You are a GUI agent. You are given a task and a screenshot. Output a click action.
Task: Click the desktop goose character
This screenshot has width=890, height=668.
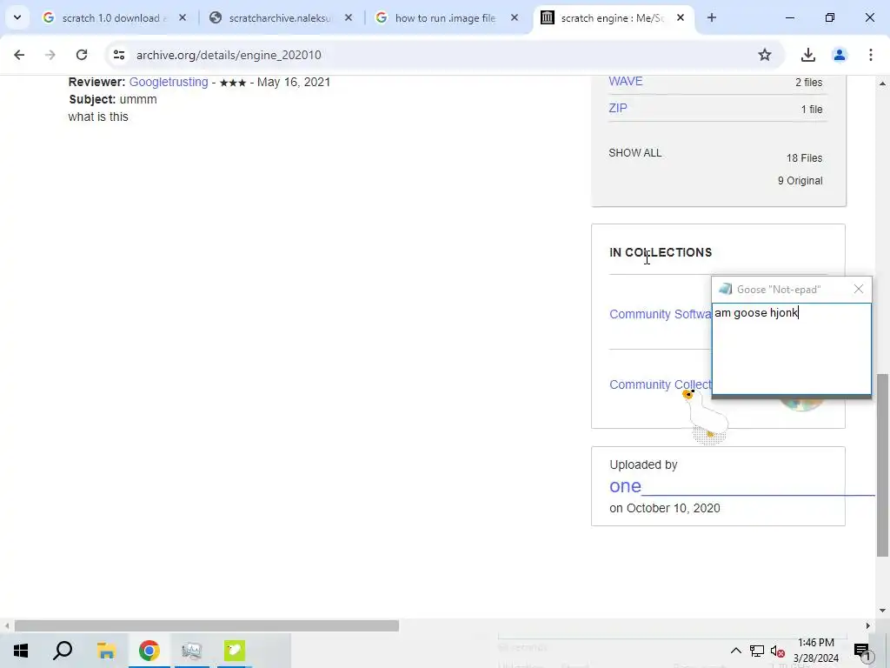point(704,417)
